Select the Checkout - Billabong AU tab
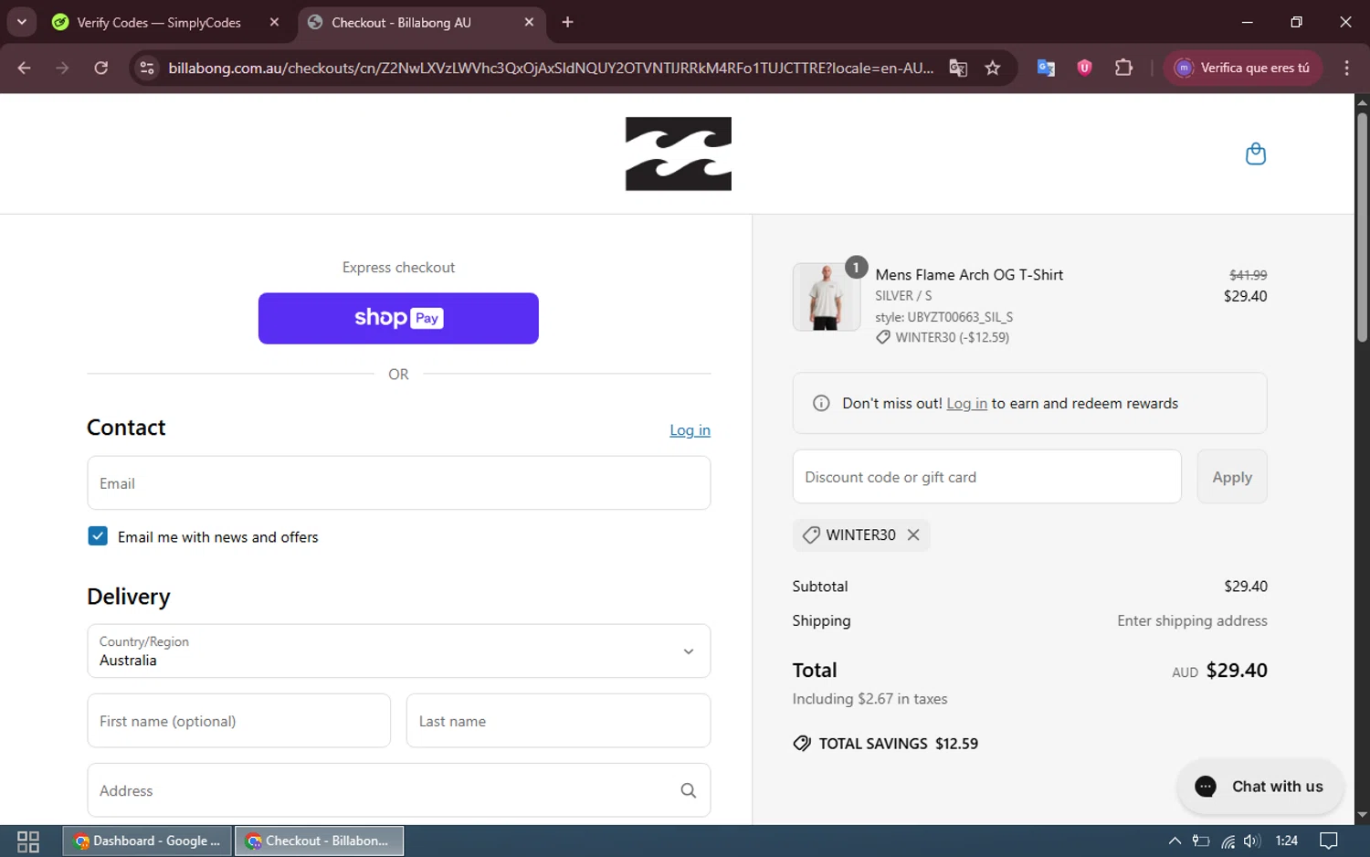Image resolution: width=1370 pixels, height=857 pixels. click(401, 22)
